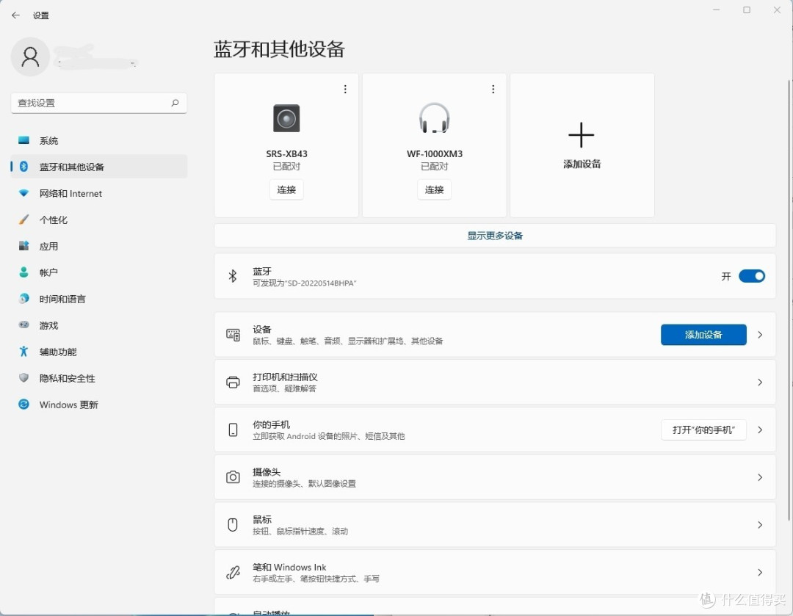The image size is (793, 616).
Task: Open 辅助功能 settings
Action: (x=98, y=352)
